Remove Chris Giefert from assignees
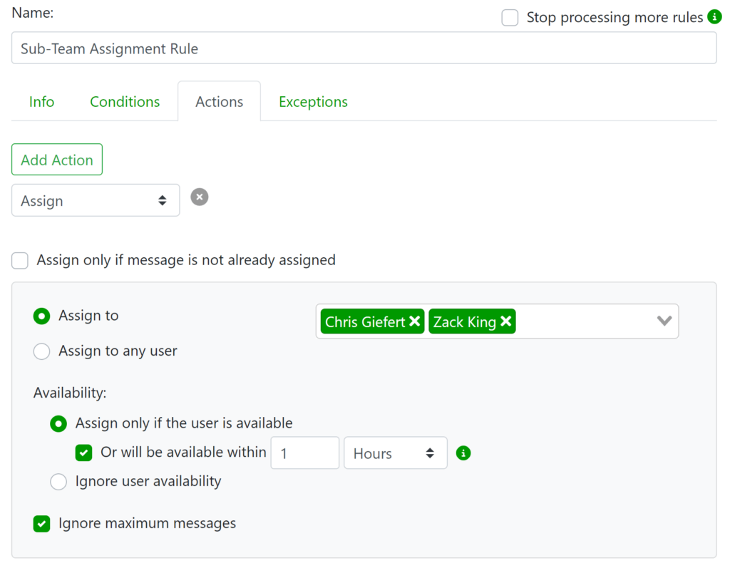The image size is (730, 568). click(414, 321)
